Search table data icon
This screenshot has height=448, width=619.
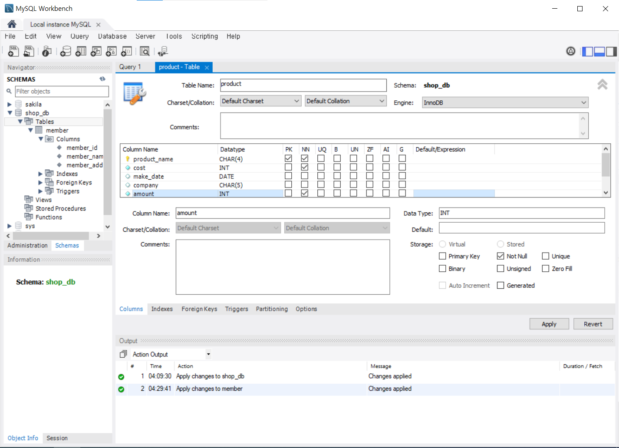coord(145,51)
